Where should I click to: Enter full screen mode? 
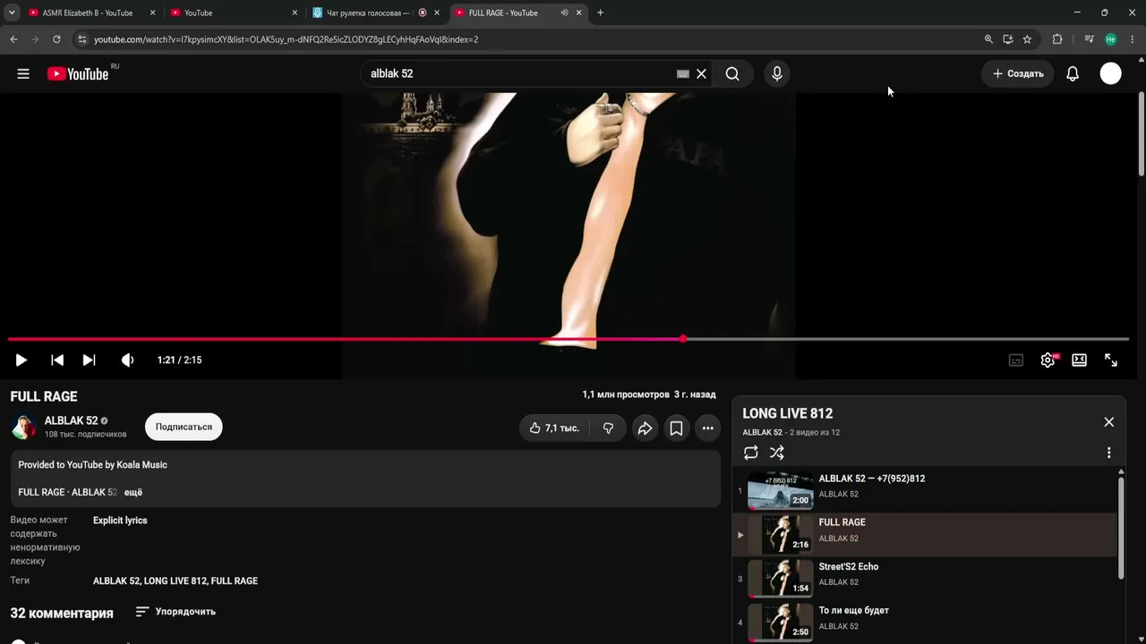[1111, 360]
